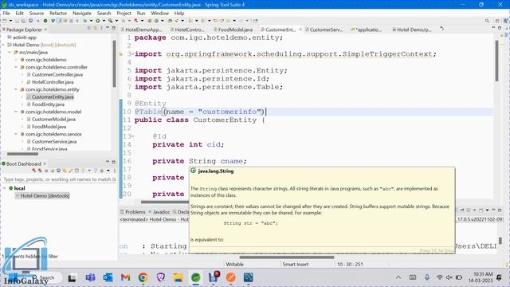Collapse the com.igc.hoteldemo.service package
This screenshot has height=287, width=510.
click(x=16, y=134)
